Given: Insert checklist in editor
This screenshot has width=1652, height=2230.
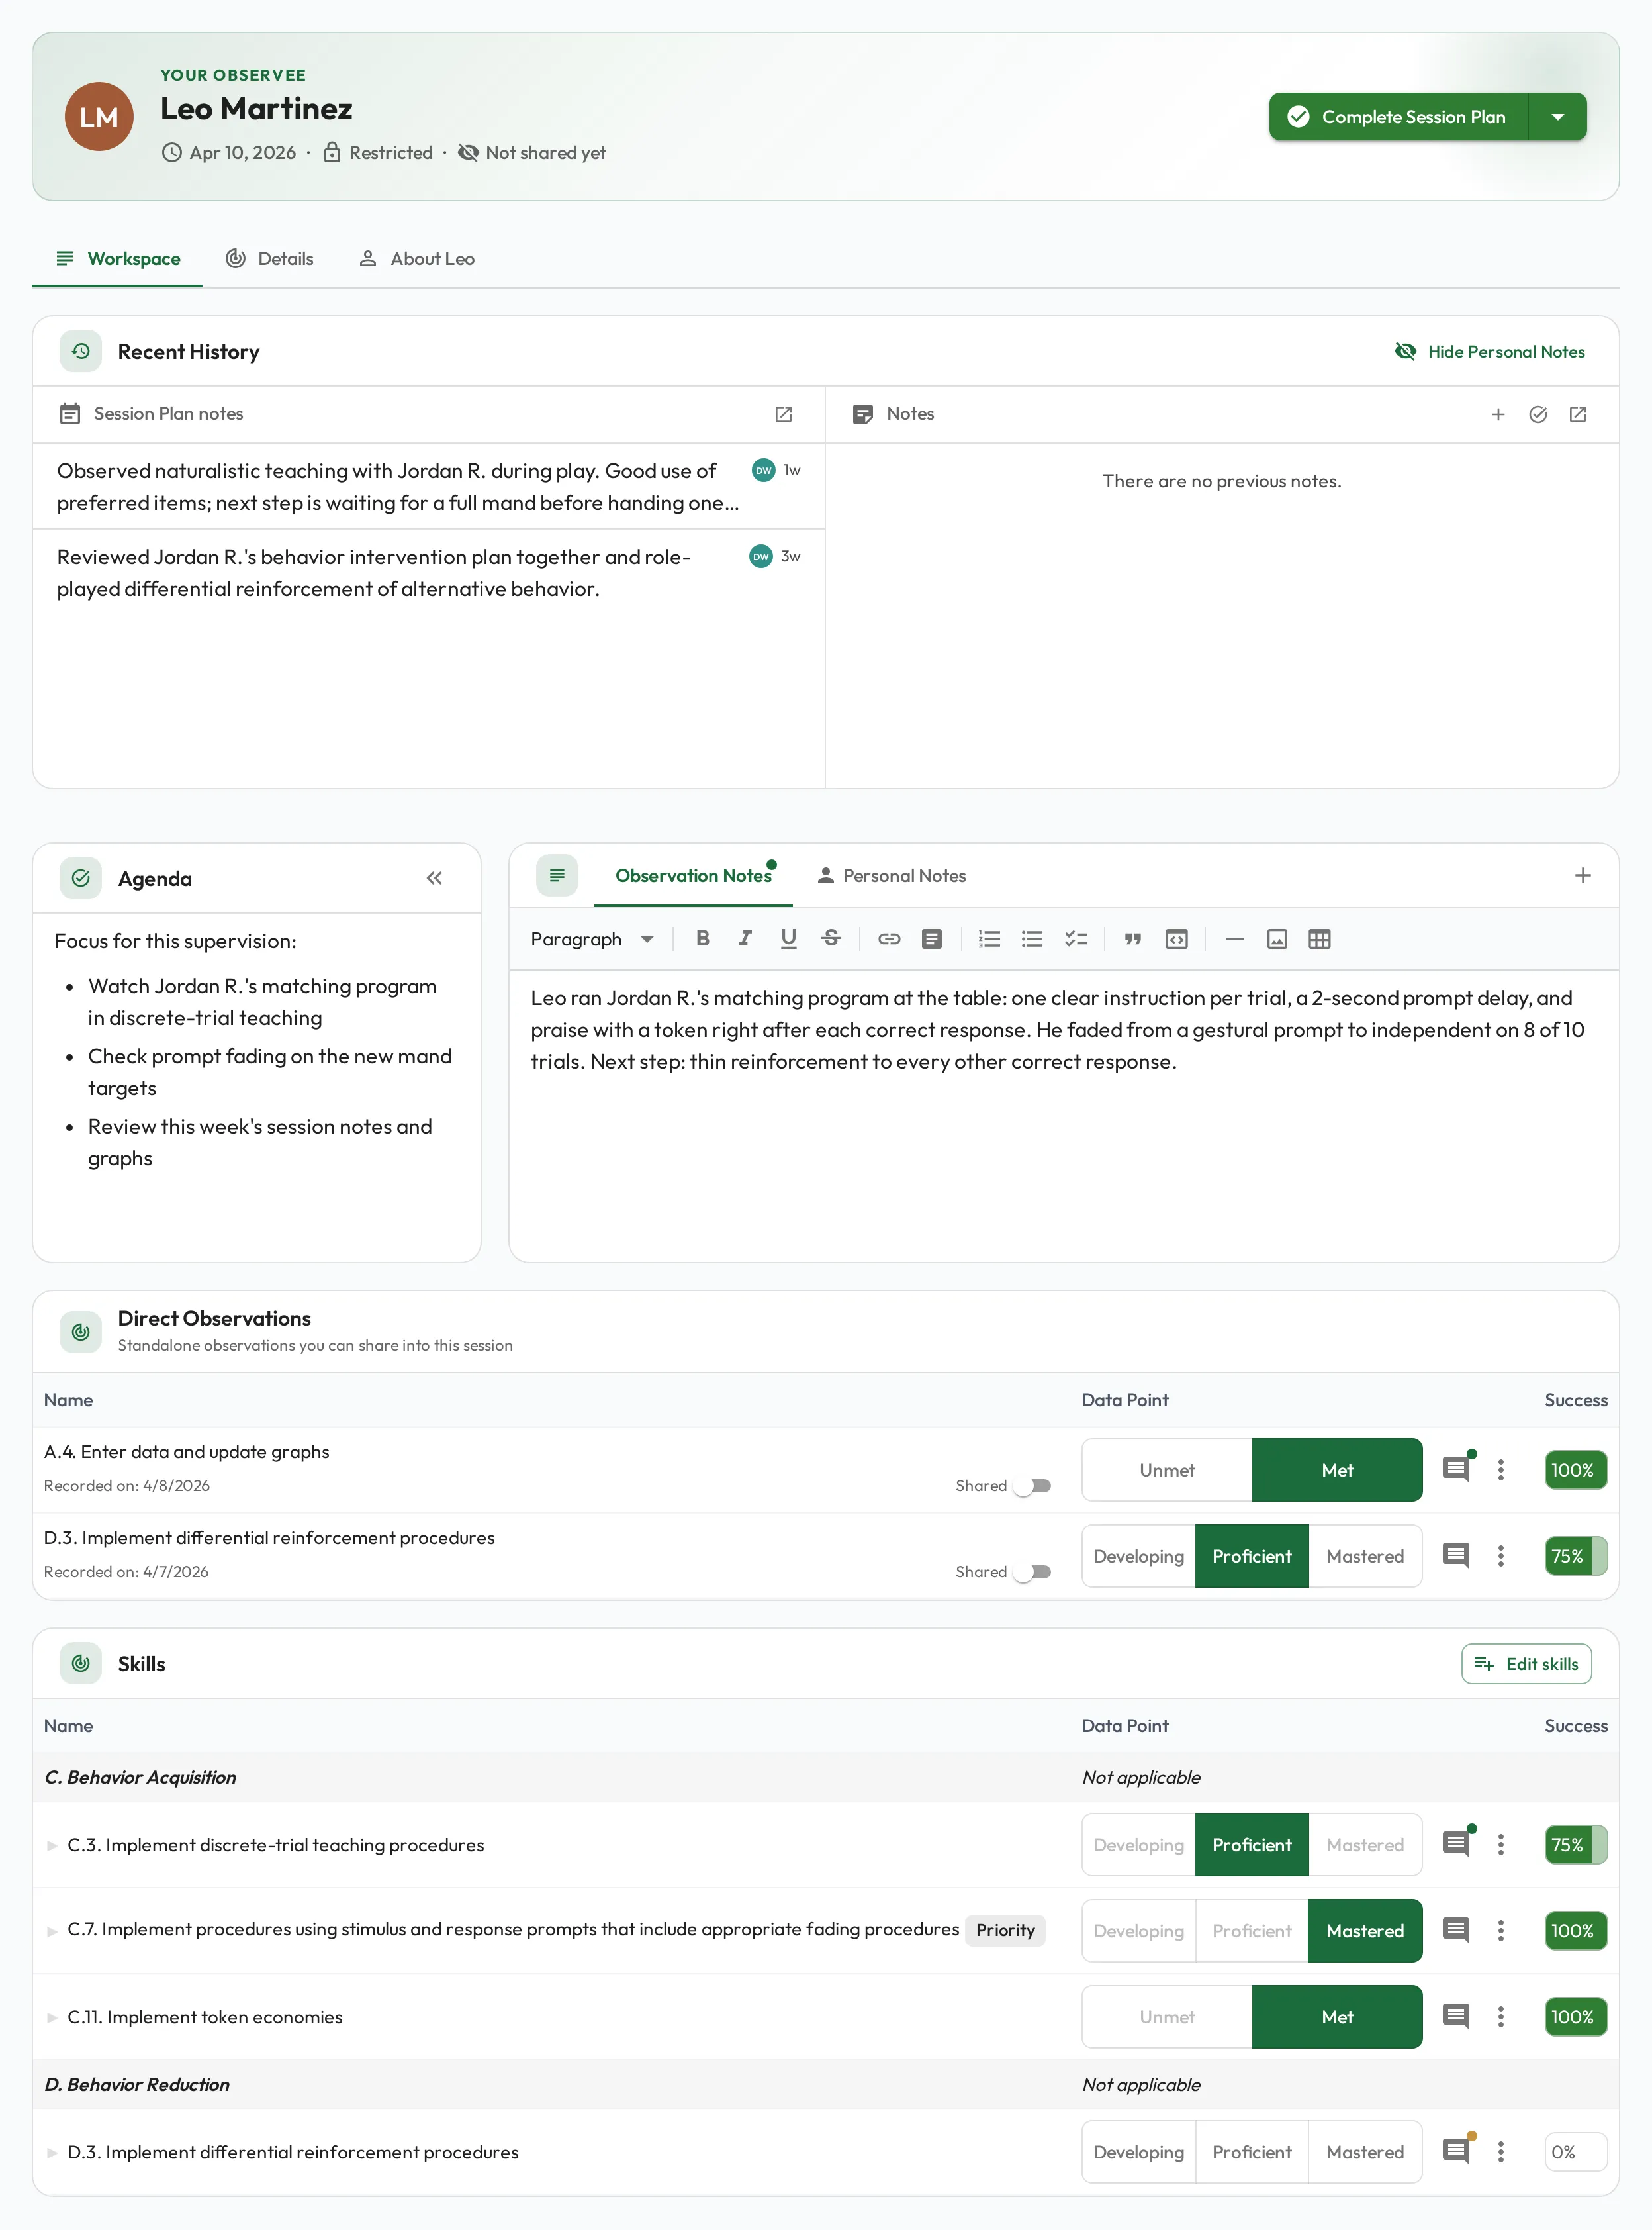Looking at the screenshot, I should [1076, 938].
